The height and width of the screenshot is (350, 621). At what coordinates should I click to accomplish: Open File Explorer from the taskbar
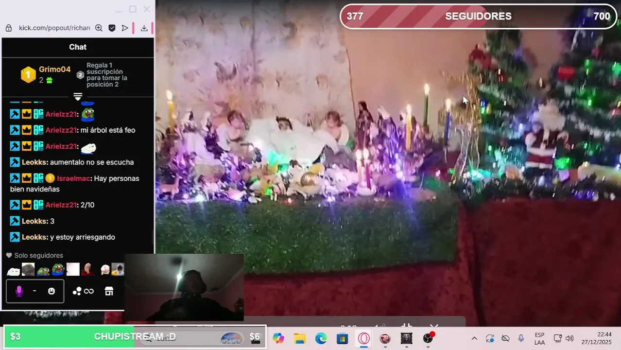(x=299, y=338)
